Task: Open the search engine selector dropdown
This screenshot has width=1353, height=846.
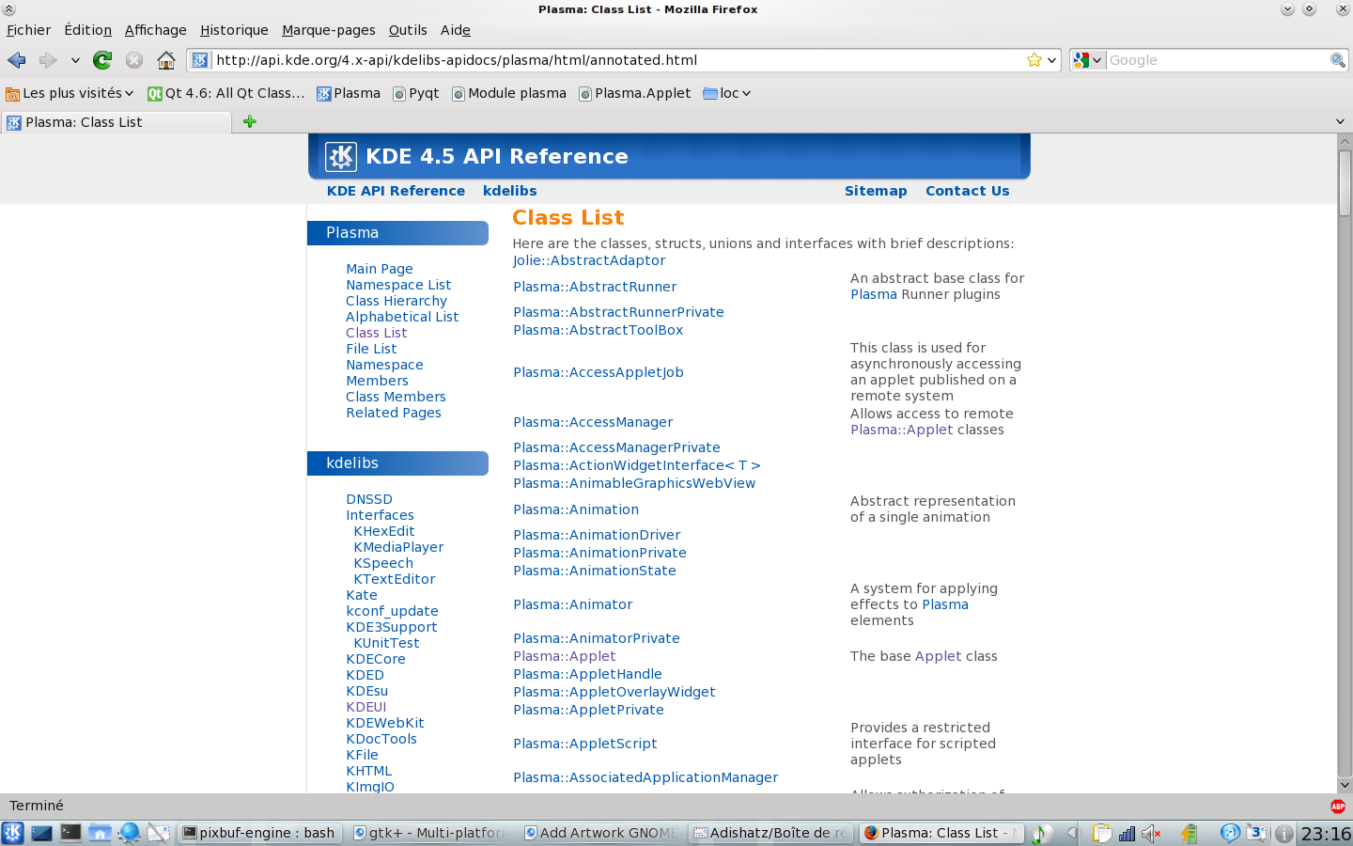Action: coord(1087,60)
